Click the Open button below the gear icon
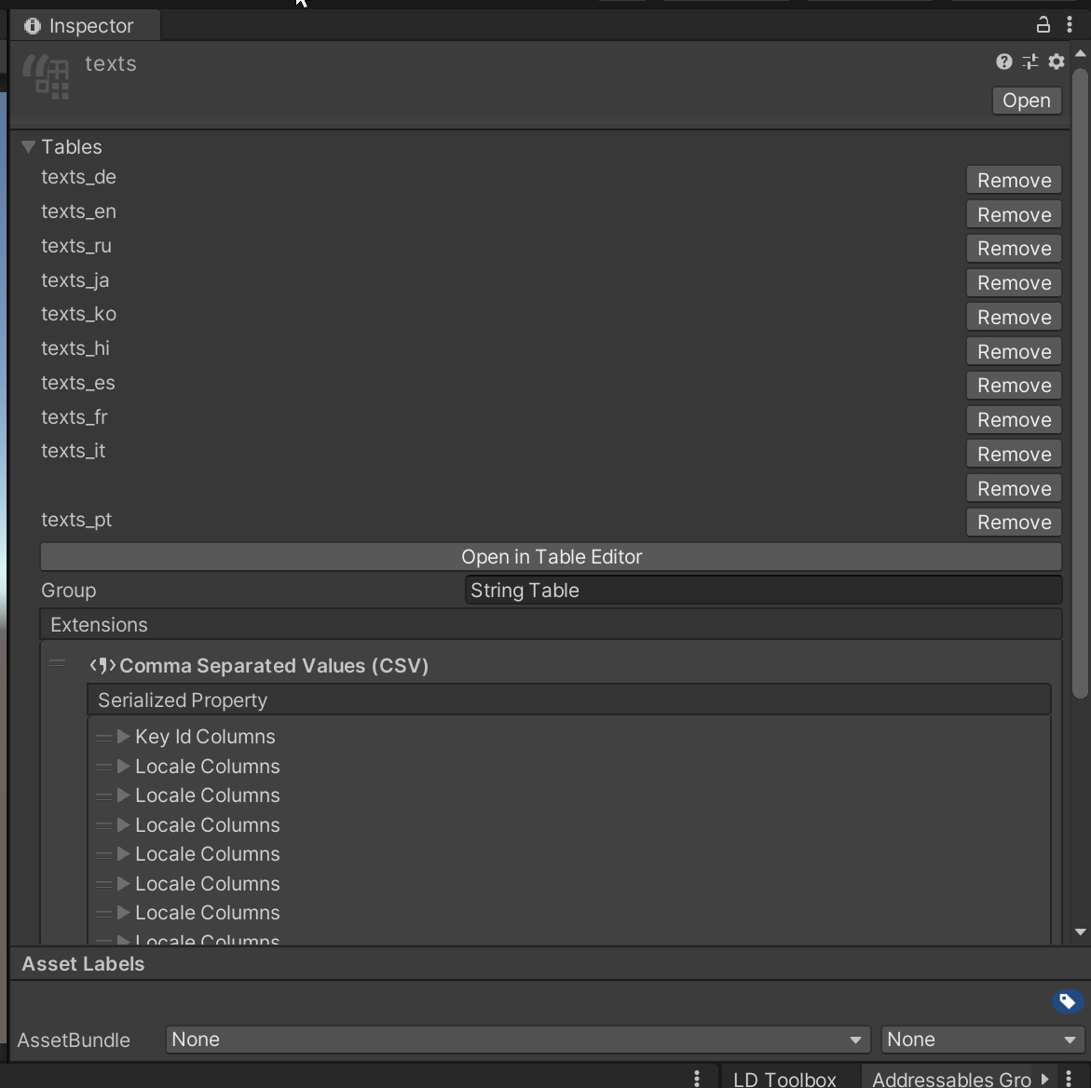Screen dimensions: 1091x1088 [1026, 101]
